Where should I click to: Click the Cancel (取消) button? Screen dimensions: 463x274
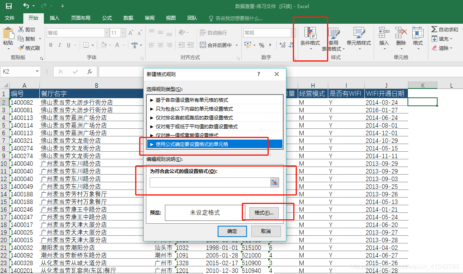pos(266,231)
